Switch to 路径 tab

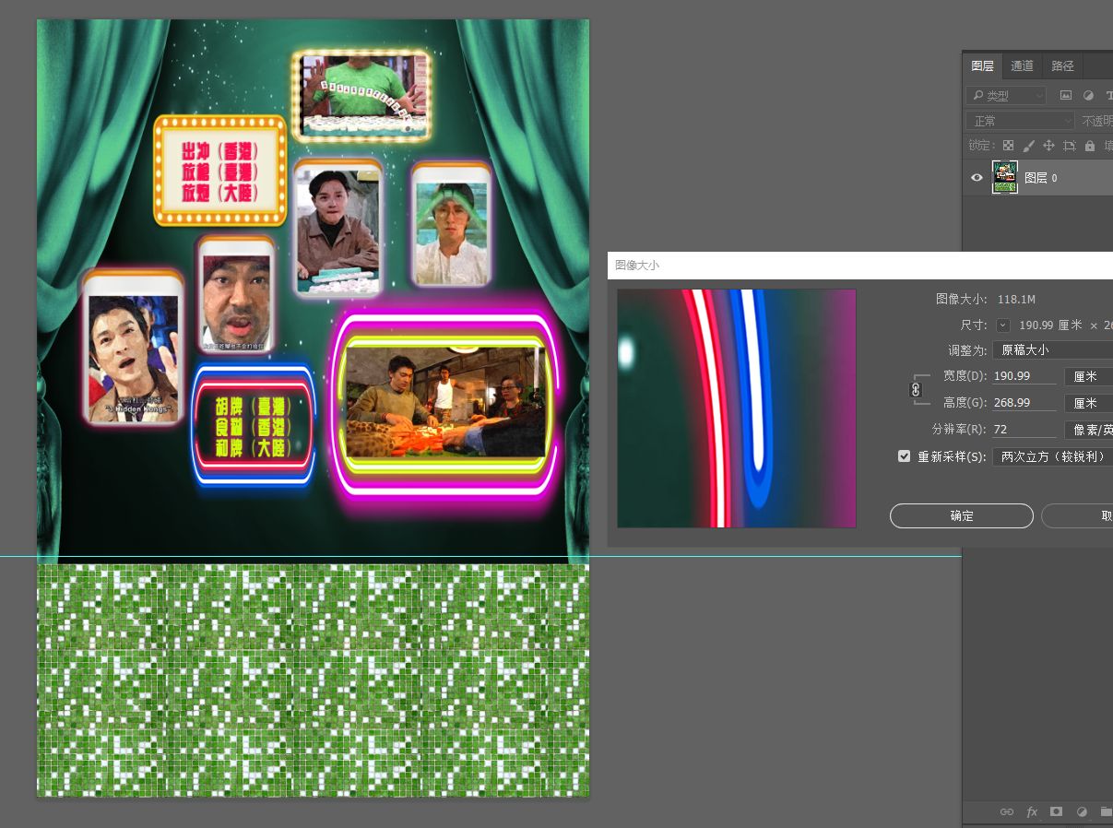1062,66
